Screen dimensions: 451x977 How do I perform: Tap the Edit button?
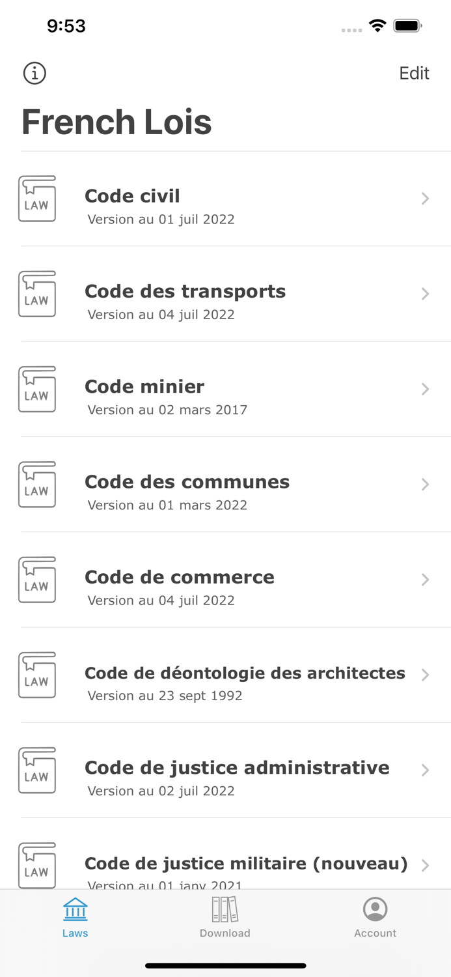click(413, 73)
